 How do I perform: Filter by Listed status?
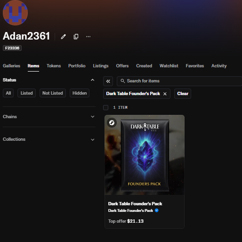(x=27, y=93)
